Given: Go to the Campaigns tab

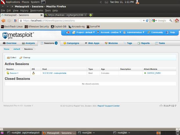Looking at the screenshot, I should (x=71, y=43).
